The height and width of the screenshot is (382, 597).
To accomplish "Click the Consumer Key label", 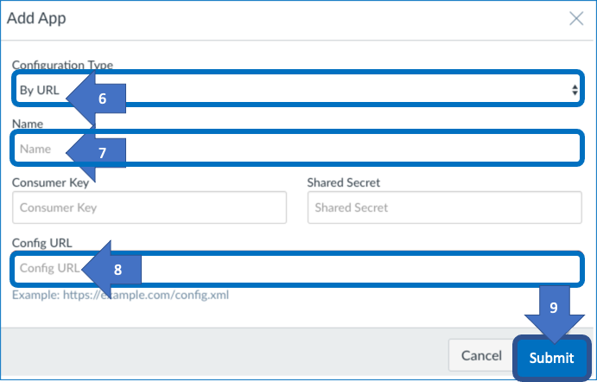I will coord(50,183).
